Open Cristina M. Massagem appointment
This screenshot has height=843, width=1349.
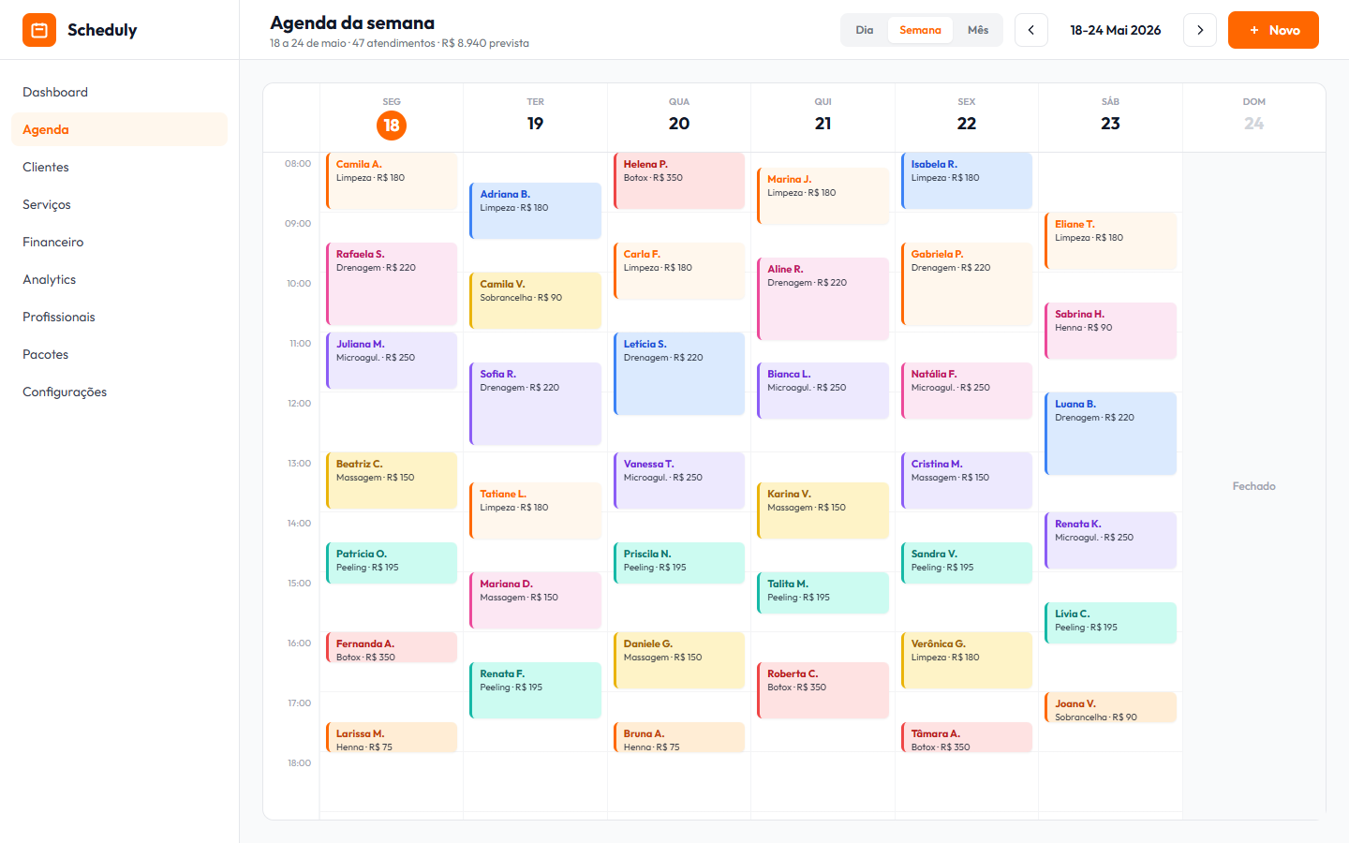[967, 481]
